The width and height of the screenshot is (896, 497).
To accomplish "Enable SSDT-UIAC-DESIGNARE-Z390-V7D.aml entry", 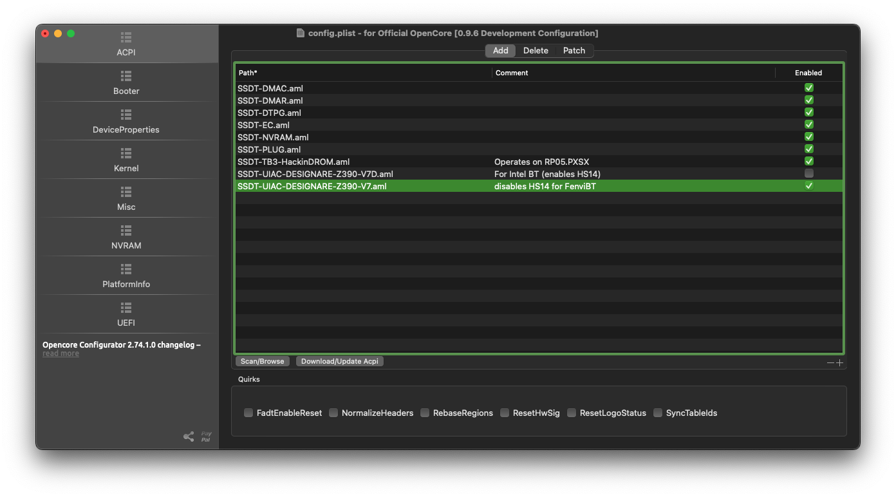I will click(x=809, y=174).
